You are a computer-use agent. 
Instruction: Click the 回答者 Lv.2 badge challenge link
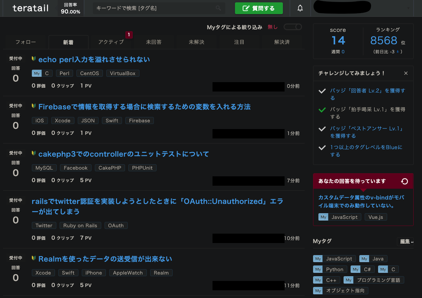[x=368, y=94]
